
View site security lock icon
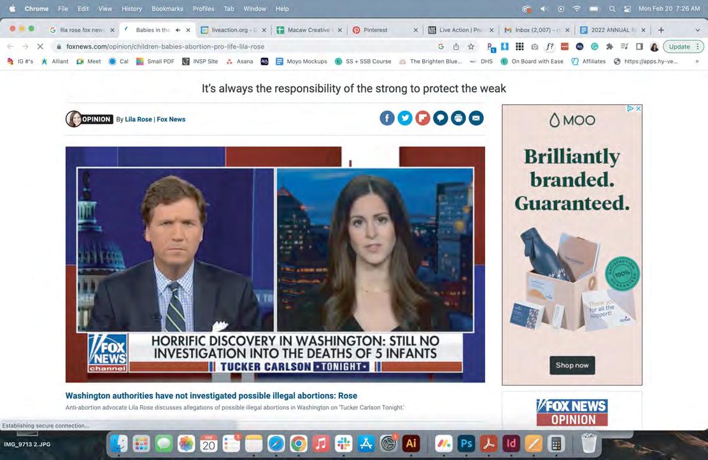tap(59, 46)
